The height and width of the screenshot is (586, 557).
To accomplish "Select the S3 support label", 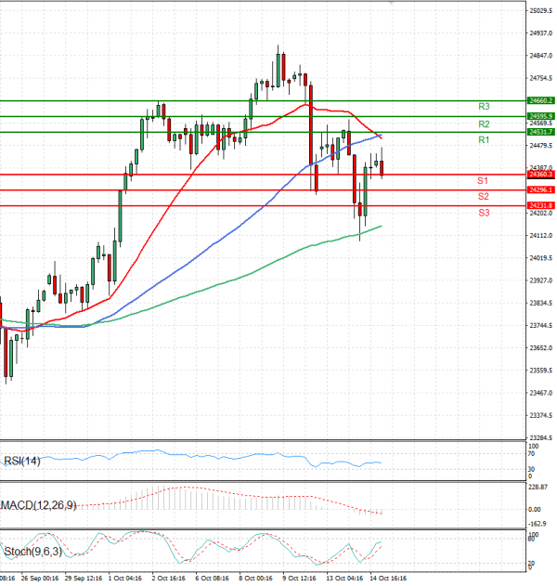I will pyautogui.click(x=483, y=214).
